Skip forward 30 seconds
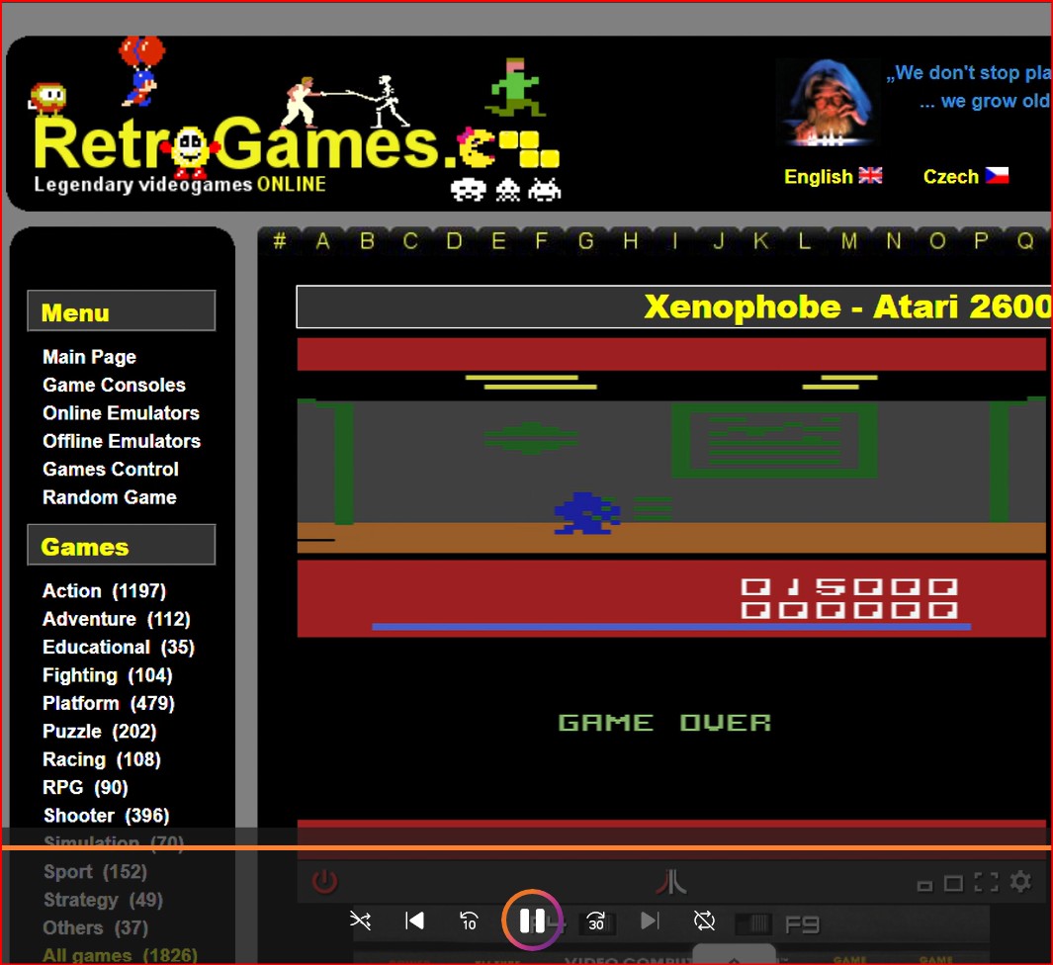Screen dimensions: 1053x965 [595, 921]
